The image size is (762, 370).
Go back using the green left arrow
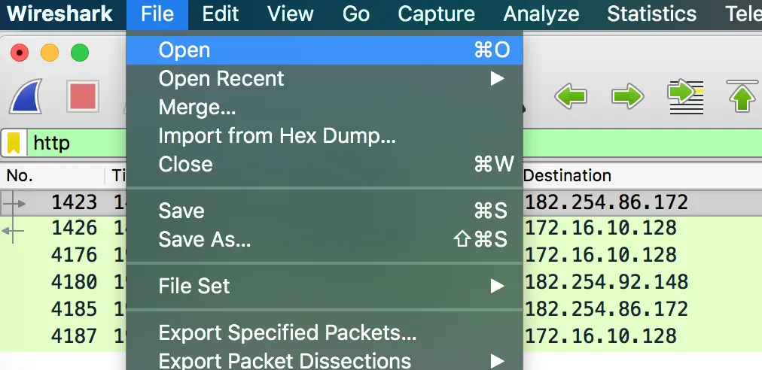[x=571, y=96]
